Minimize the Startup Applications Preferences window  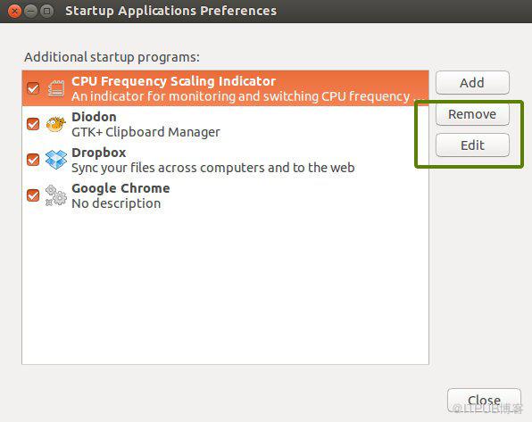click(30, 12)
